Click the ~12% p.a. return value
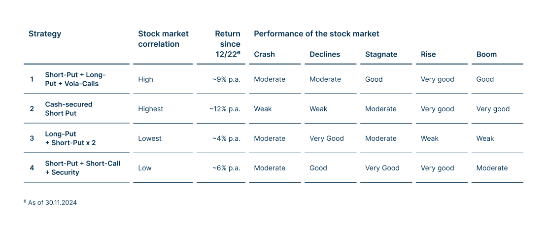The height and width of the screenshot is (230, 547). (x=225, y=109)
